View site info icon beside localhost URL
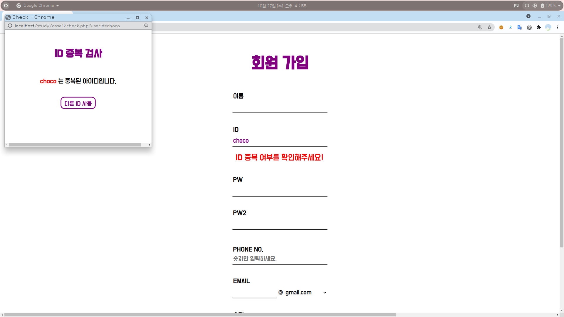The height and width of the screenshot is (317, 564). pyautogui.click(x=10, y=26)
